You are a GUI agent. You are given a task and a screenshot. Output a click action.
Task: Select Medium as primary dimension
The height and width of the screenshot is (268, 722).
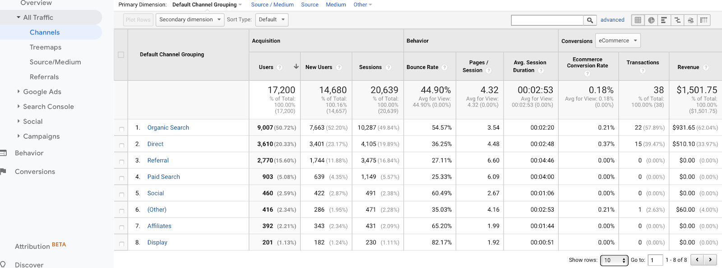(x=336, y=5)
